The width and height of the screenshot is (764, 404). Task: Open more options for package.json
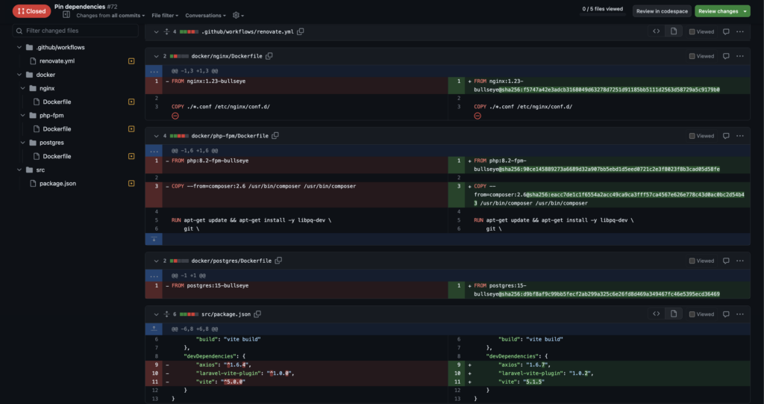click(x=740, y=314)
